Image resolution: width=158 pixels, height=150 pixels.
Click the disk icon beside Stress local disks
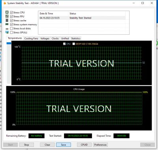click(7, 28)
